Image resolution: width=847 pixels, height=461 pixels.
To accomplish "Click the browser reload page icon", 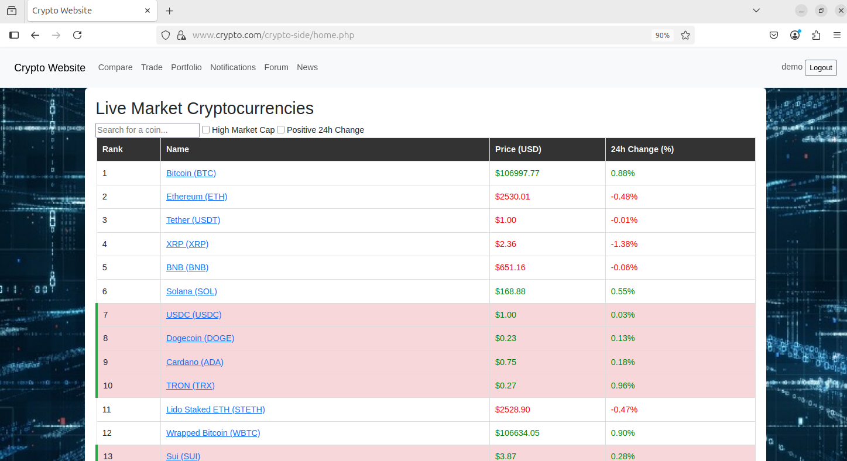I will click(x=77, y=35).
